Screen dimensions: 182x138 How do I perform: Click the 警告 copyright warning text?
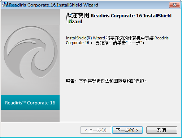(106, 81)
